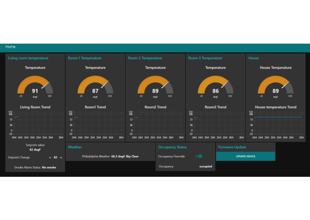Select the "Living room temperature" panel title

pos(28,58)
